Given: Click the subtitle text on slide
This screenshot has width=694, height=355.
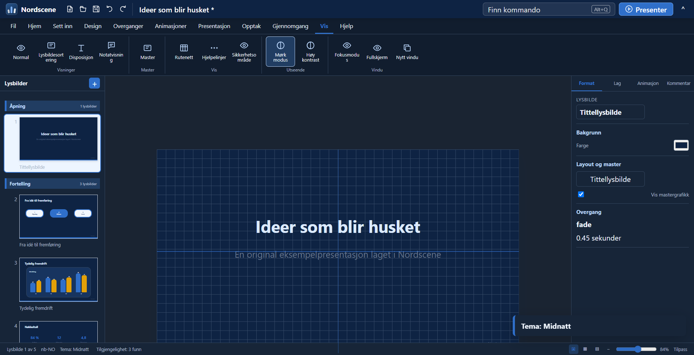Looking at the screenshot, I should click(x=338, y=255).
